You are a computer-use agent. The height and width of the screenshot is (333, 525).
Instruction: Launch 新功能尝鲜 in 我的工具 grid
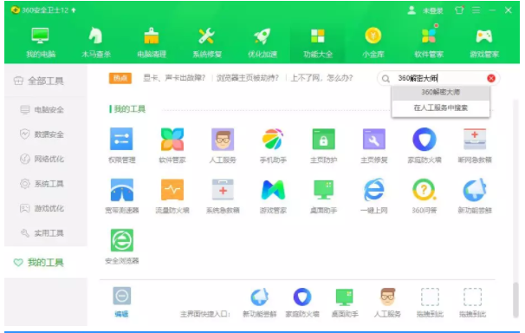[475, 196]
